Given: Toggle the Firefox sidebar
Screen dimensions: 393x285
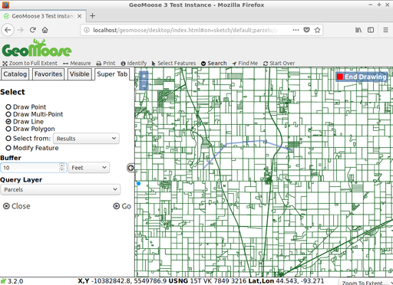Looking at the screenshot, I should point(371,30).
